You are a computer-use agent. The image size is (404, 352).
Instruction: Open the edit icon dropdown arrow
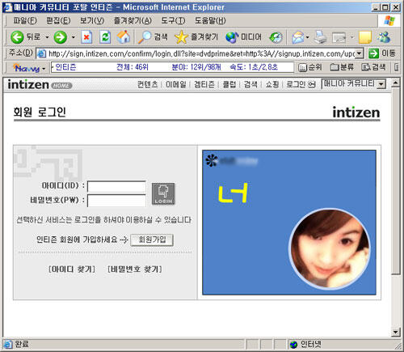(x=351, y=37)
